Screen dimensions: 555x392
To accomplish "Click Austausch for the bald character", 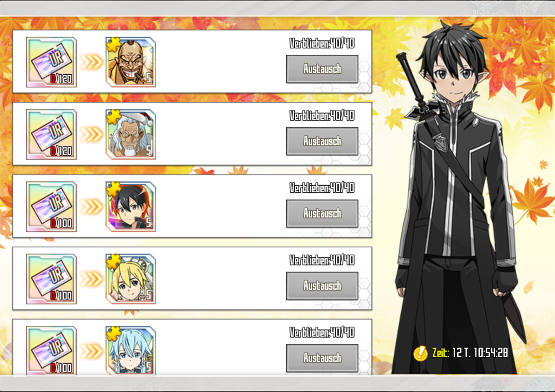I will point(322,69).
